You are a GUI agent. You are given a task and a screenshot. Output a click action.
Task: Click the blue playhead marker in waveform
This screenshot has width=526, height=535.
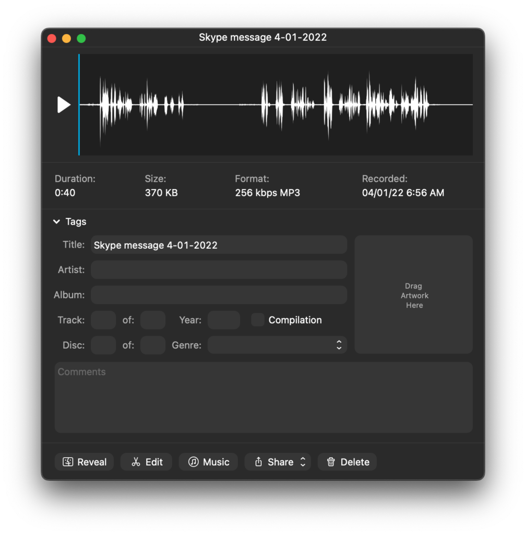pos(79,104)
